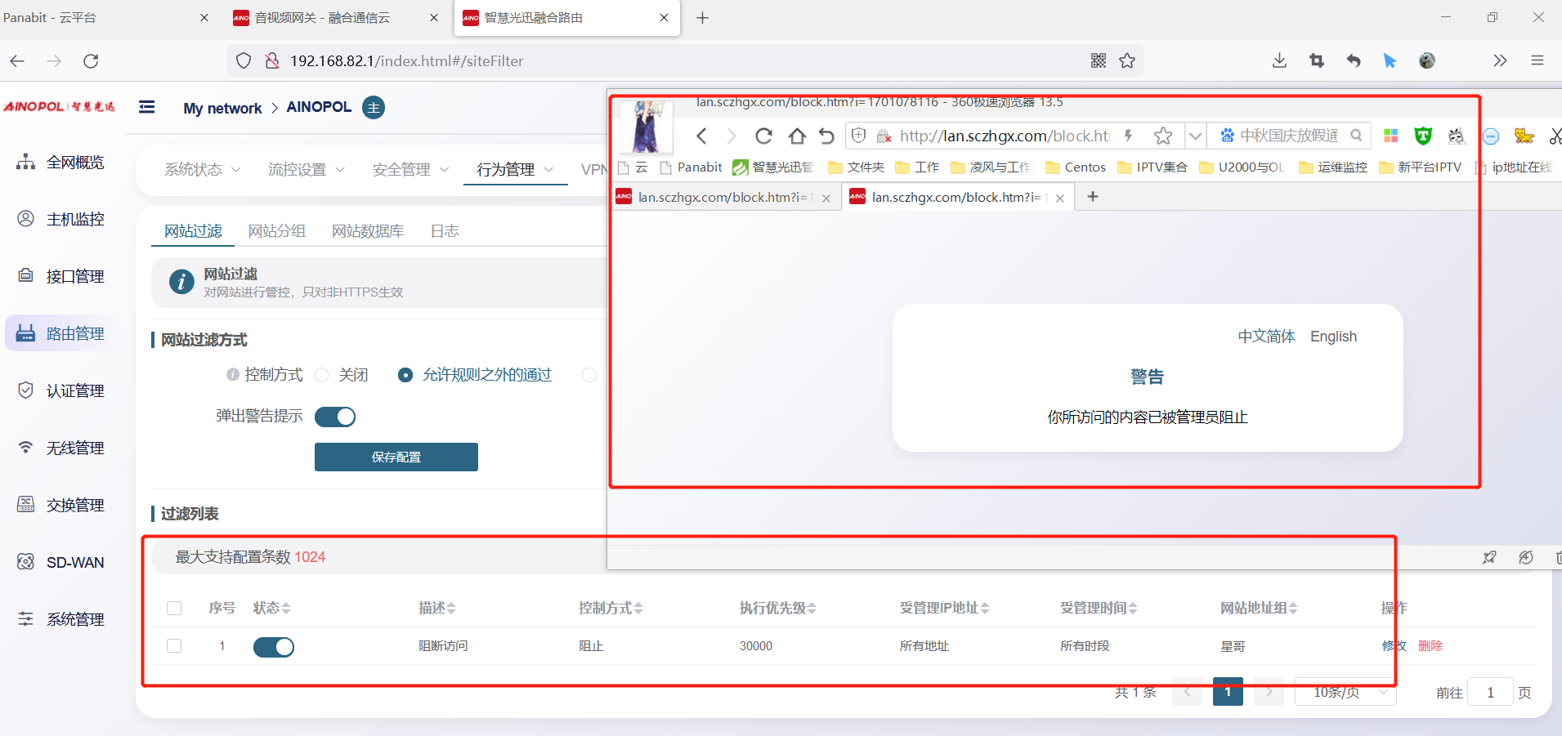Toggle the 弹出警告提示 switch
This screenshot has width=1562, height=736.
pos(335,417)
